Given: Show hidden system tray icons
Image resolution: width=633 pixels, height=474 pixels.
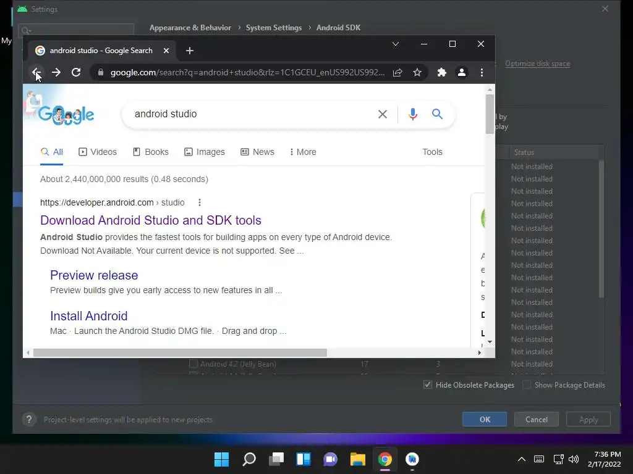Looking at the screenshot, I should [x=522, y=459].
